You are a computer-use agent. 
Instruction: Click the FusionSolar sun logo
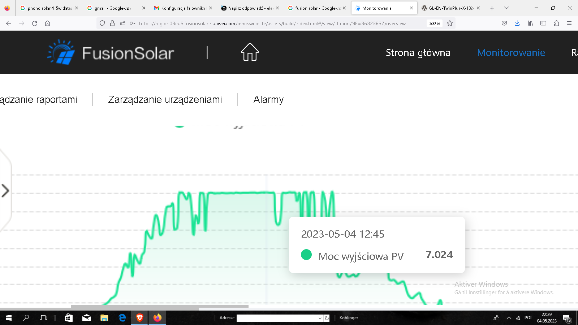pyautogui.click(x=61, y=52)
